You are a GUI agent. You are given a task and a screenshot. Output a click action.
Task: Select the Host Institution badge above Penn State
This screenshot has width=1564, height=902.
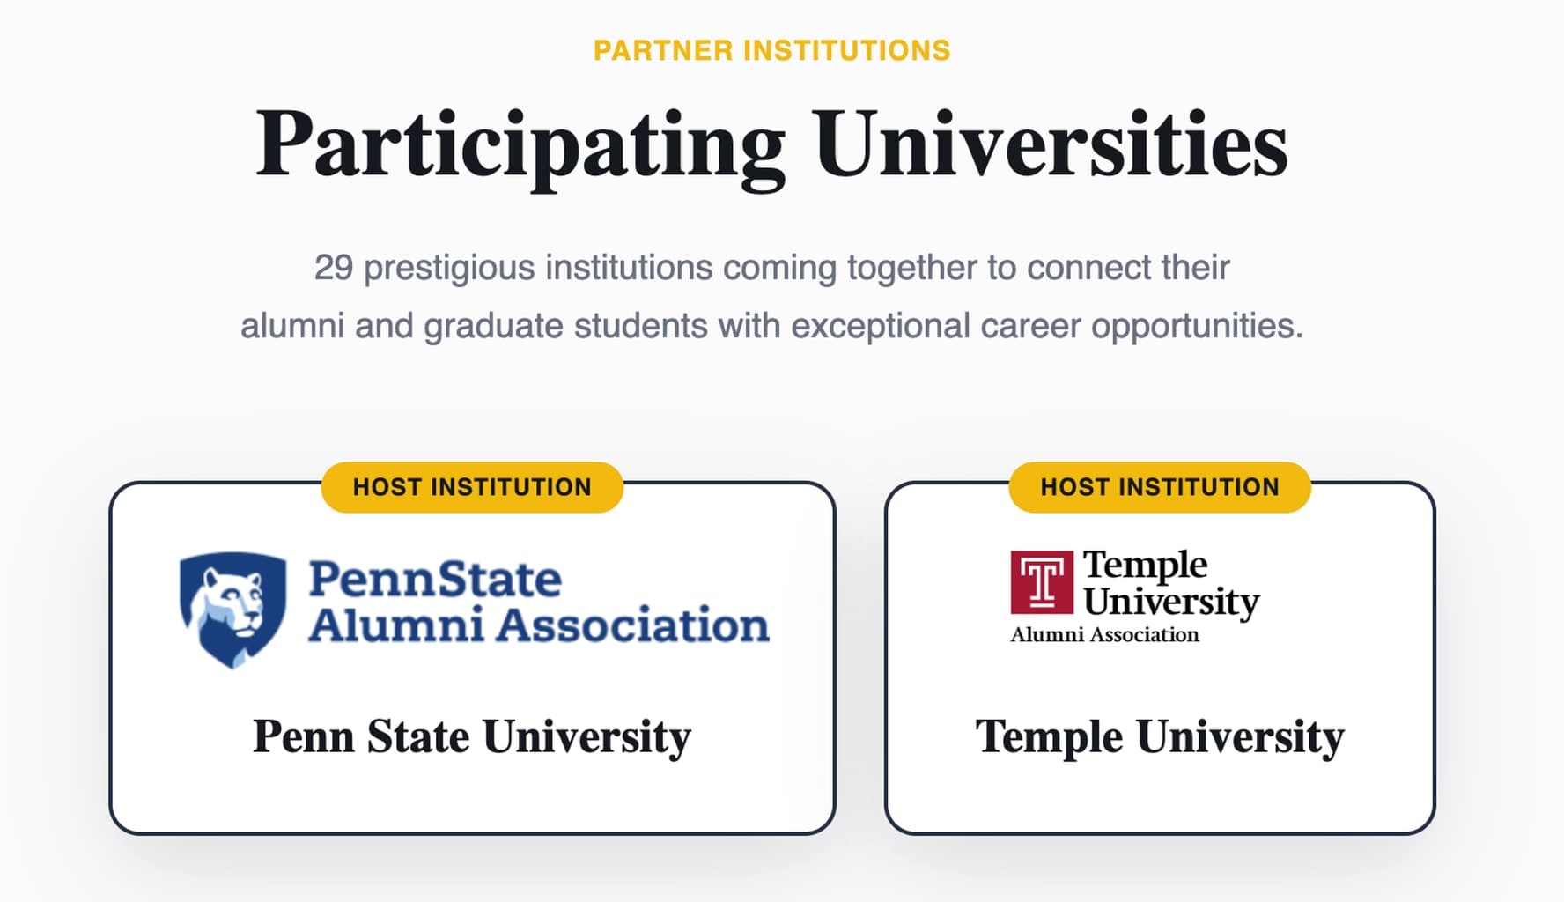[x=472, y=487]
